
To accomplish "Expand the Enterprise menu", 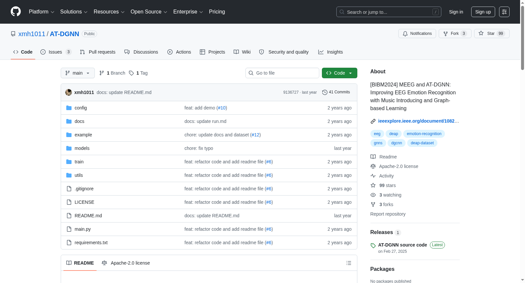I will 188,12.
